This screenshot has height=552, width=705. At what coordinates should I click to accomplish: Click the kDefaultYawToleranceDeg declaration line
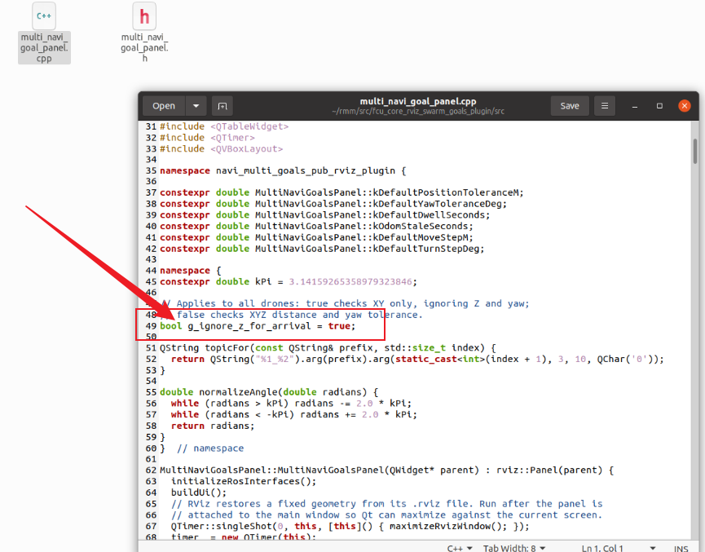click(x=333, y=204)
